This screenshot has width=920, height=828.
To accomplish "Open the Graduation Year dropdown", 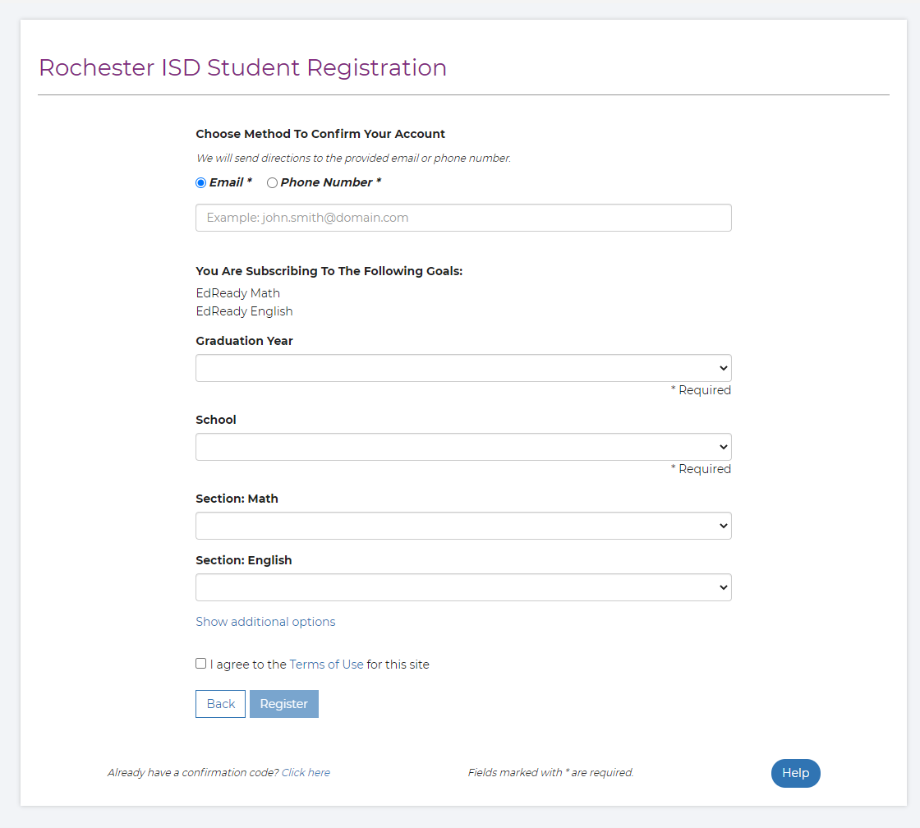I will tap(463, 368).
